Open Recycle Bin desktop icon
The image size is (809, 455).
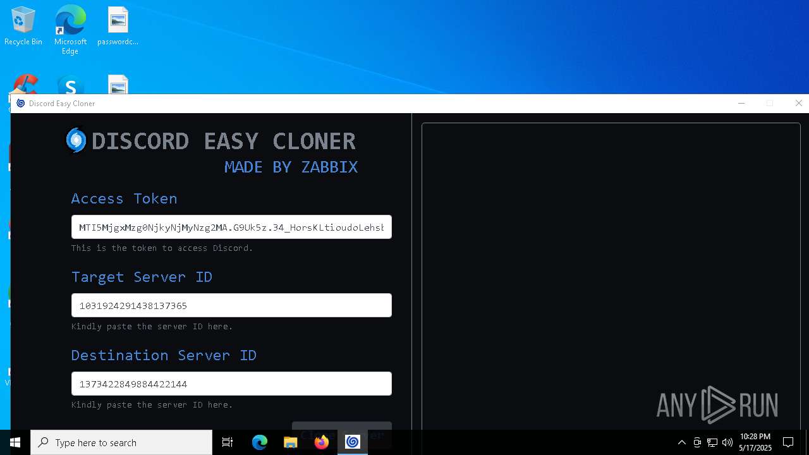pyautogui.click(x=23, y=26)
